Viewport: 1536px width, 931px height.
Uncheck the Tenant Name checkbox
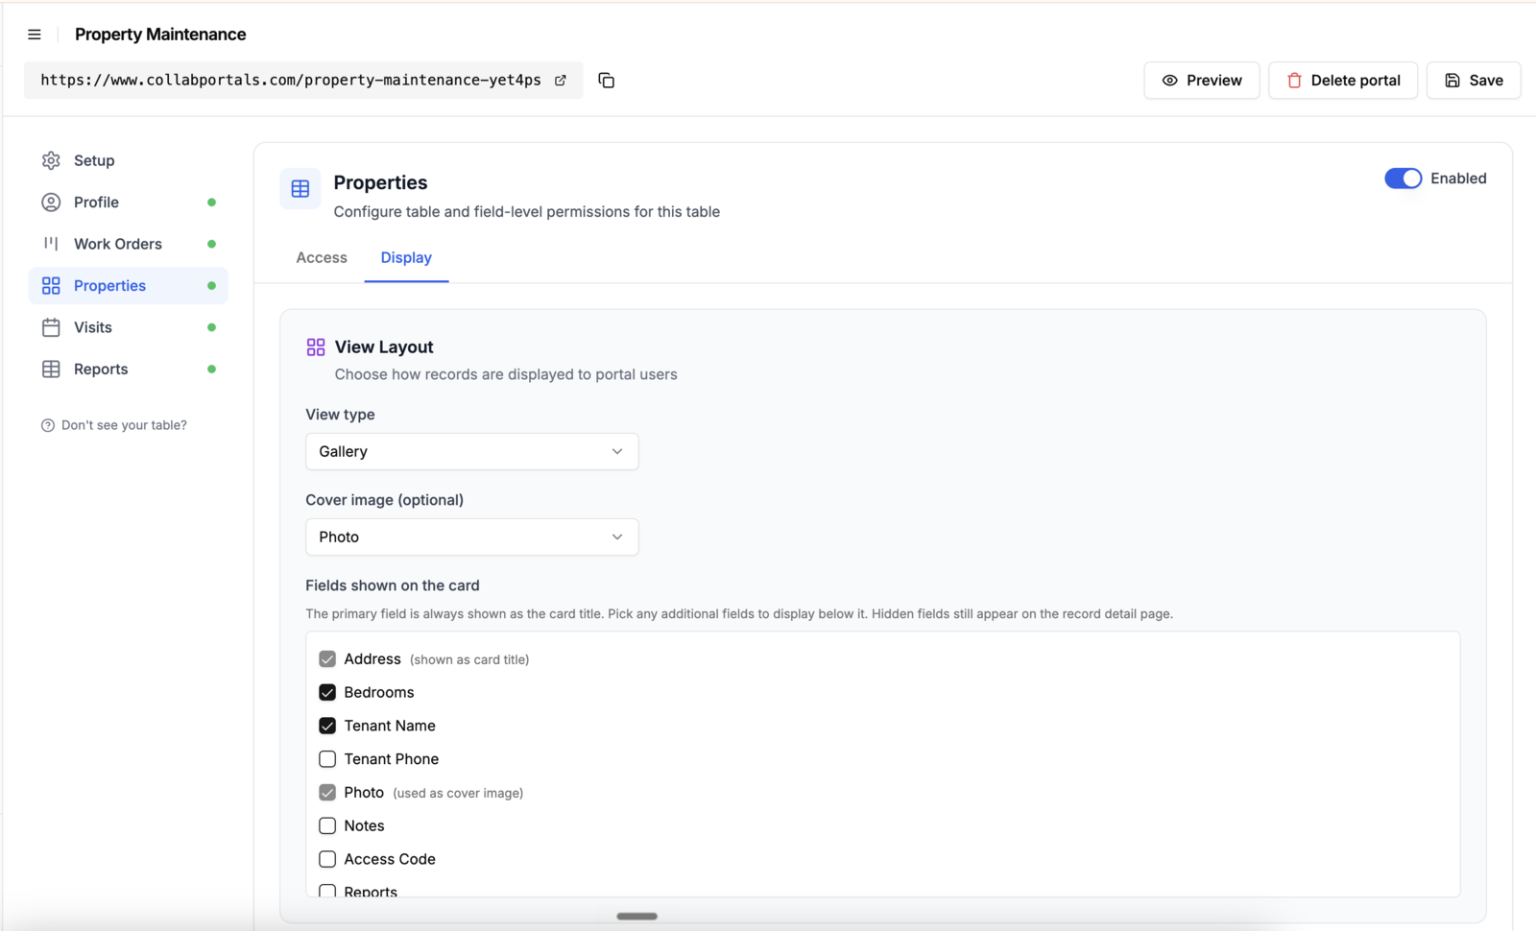[327, 726]
